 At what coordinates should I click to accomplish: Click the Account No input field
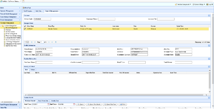[x=166, y=19]
